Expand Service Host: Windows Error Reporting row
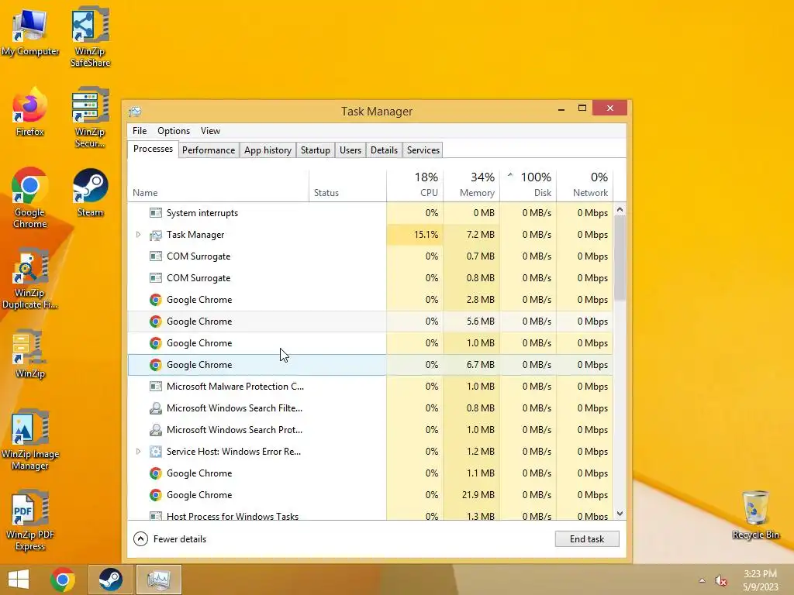794x595 pixels. tap(138, 452)
